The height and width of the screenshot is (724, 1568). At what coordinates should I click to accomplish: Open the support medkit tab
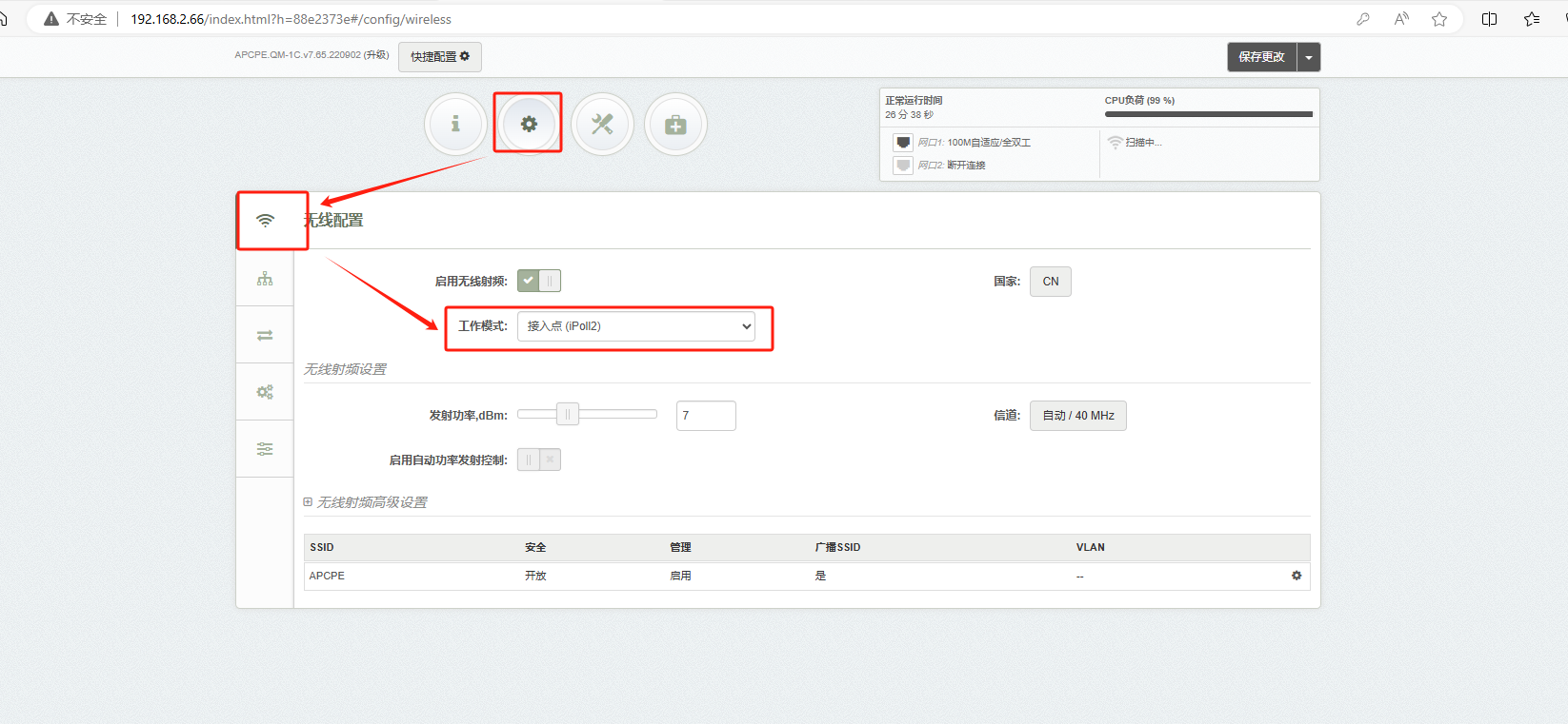(675, 124)
